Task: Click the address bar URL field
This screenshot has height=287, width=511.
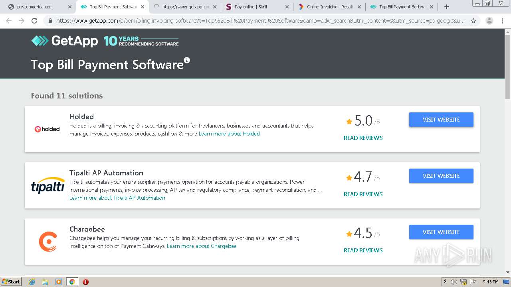Action: 260,21
